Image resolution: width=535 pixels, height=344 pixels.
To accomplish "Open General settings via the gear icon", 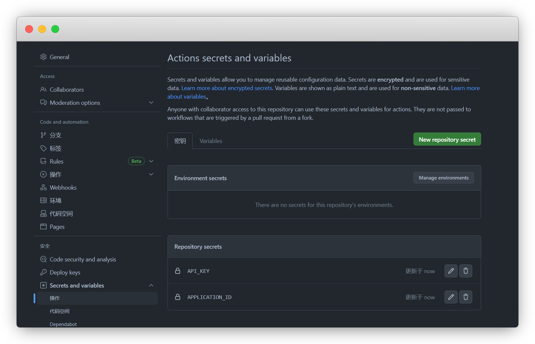I will coord(43,57).
